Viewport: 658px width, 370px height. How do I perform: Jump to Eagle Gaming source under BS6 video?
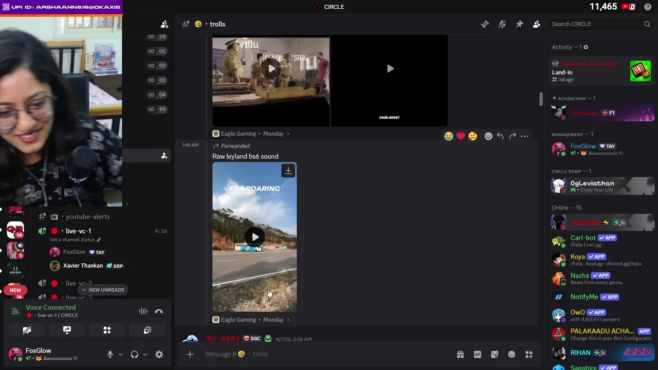[251, 320]
